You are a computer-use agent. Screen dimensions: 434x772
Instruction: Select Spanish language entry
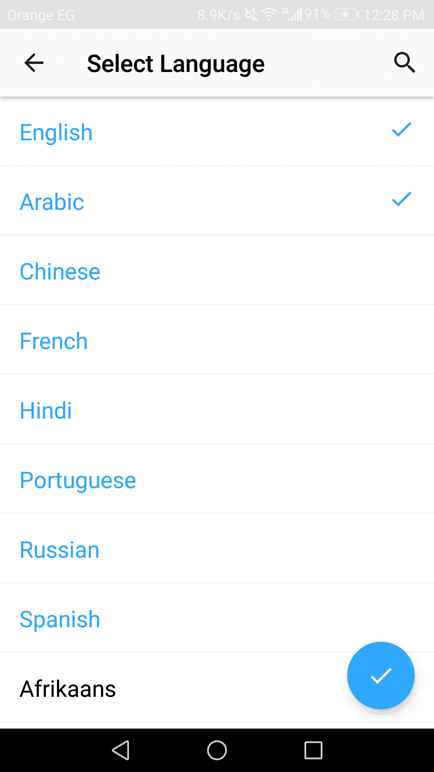(x=60, y=620)
